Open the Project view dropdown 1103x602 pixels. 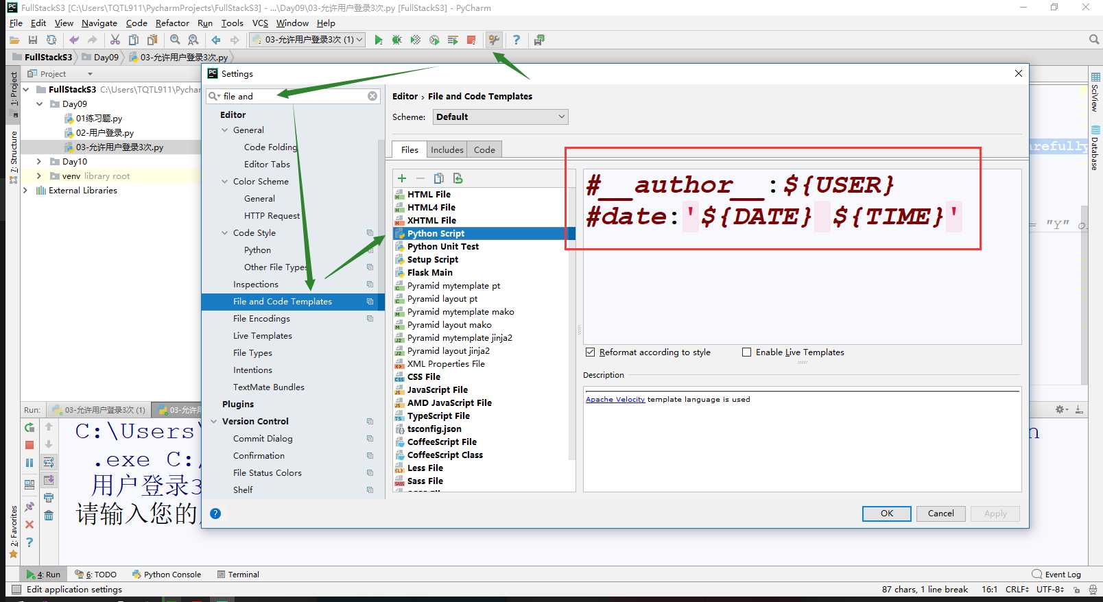coord(90,74)
